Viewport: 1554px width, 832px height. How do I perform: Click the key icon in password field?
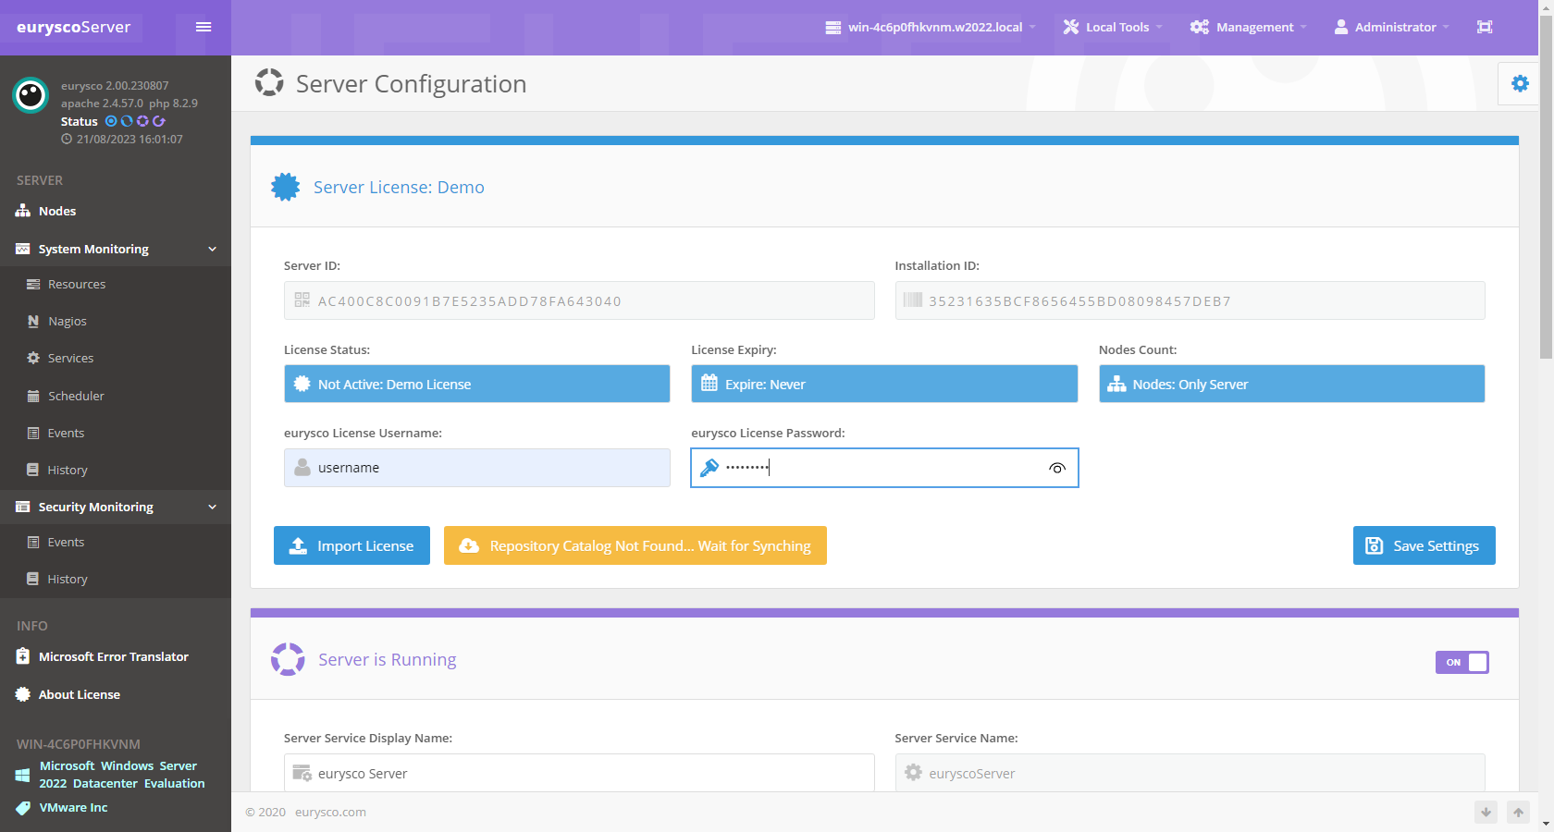coord(709,468)
